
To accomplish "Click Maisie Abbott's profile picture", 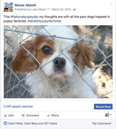I will [x=8, y=7].
